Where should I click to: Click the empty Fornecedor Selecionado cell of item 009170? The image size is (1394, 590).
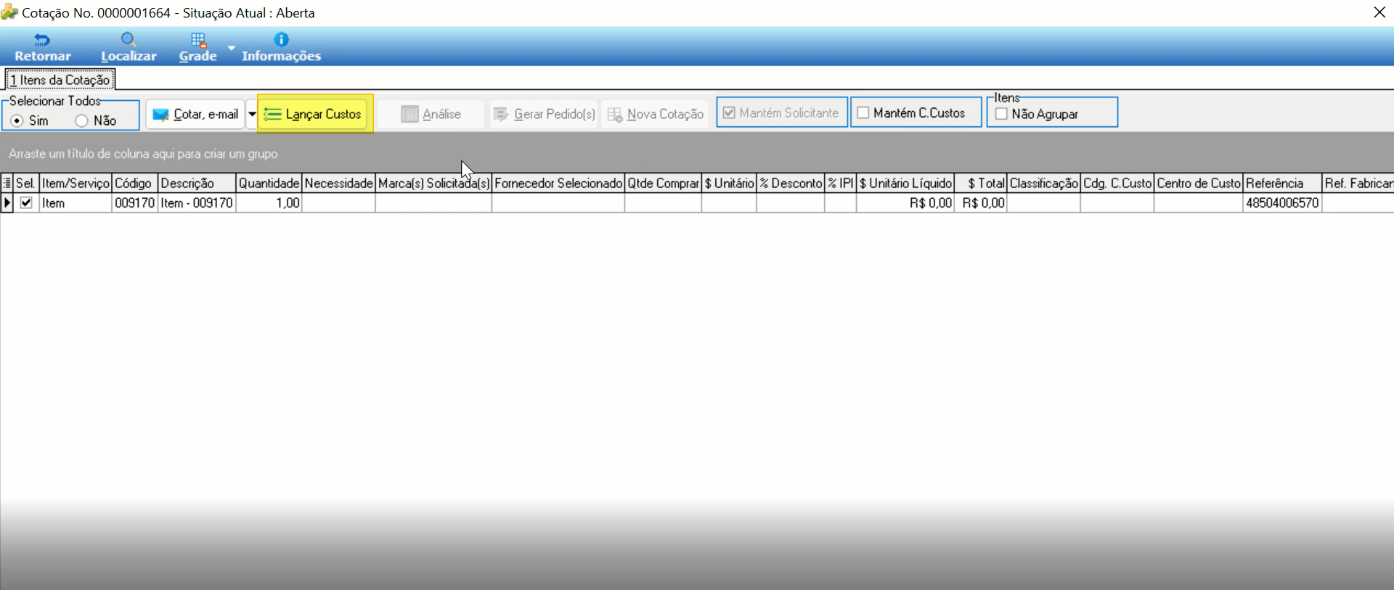(558, 203)
